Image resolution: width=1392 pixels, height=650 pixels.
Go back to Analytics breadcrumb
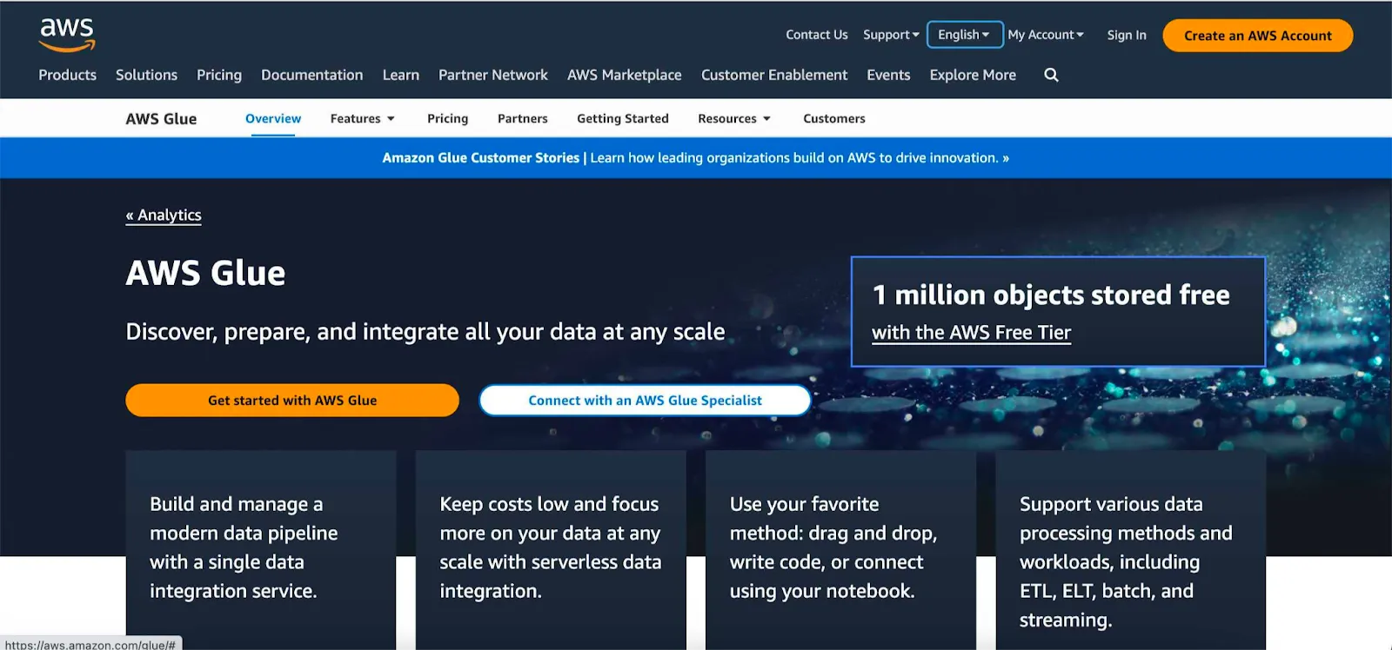coord(164,215)
